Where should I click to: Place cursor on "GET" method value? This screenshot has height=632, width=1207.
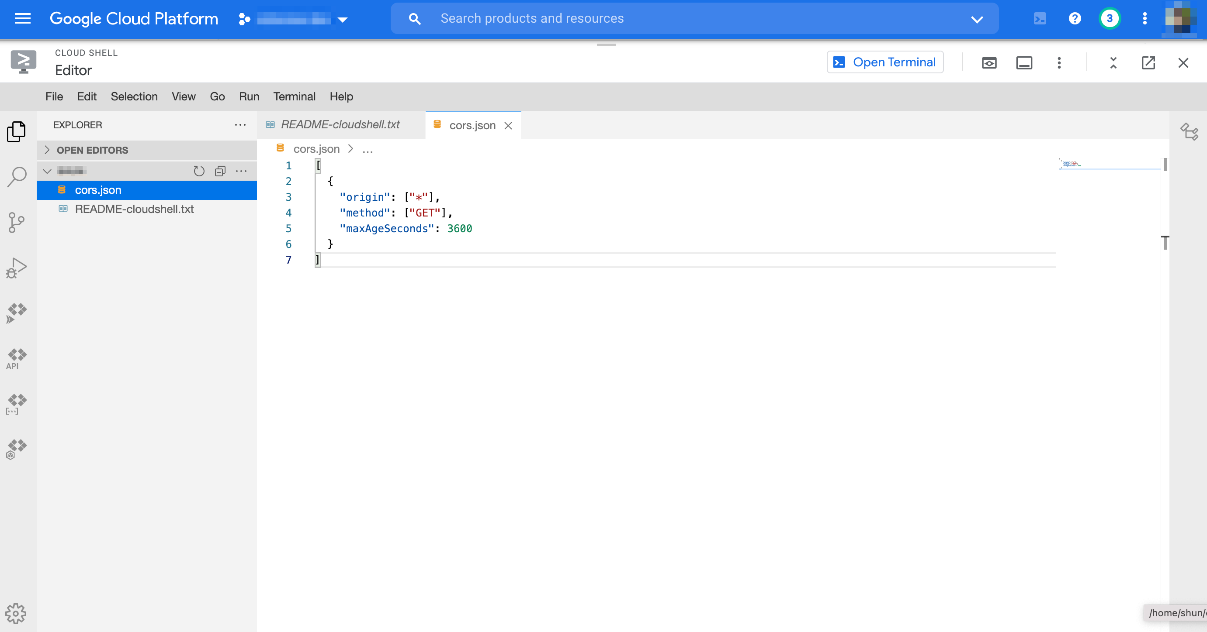click(425, 213)
